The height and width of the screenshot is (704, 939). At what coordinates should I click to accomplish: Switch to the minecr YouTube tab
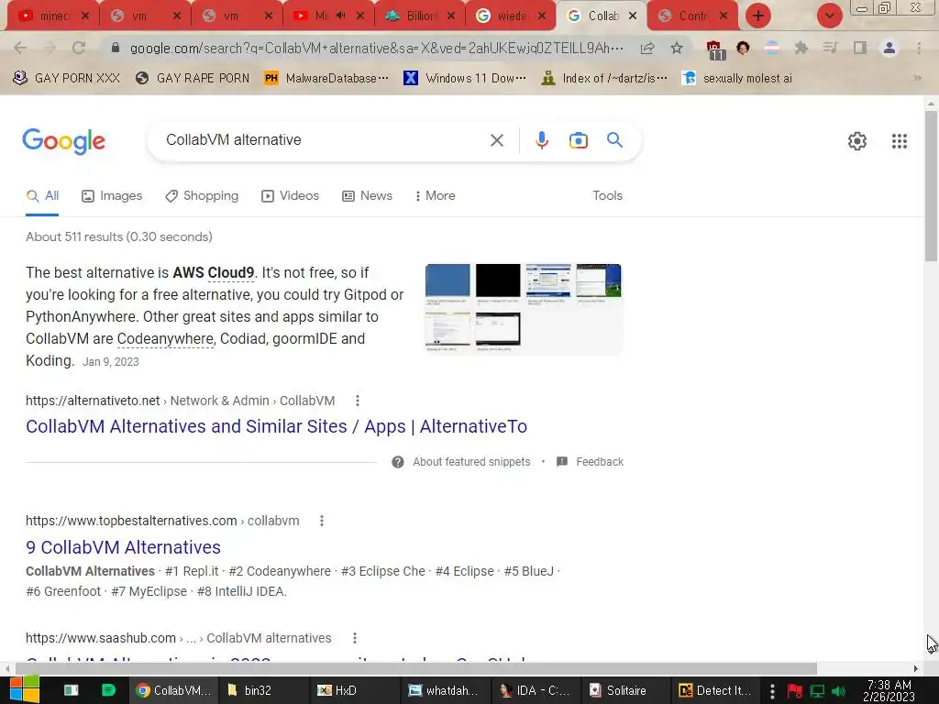pyautogui.click(x=53, y=16)
